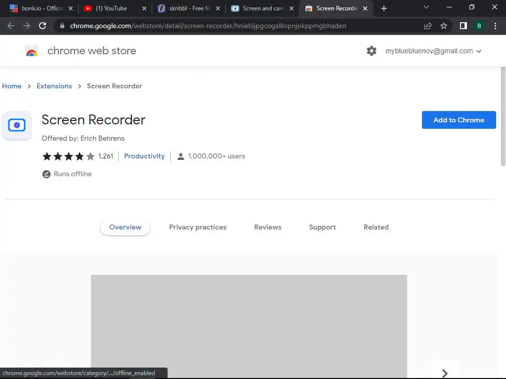
Task: Click the Screen Recorder extension icon
Action: pos(17,125)
